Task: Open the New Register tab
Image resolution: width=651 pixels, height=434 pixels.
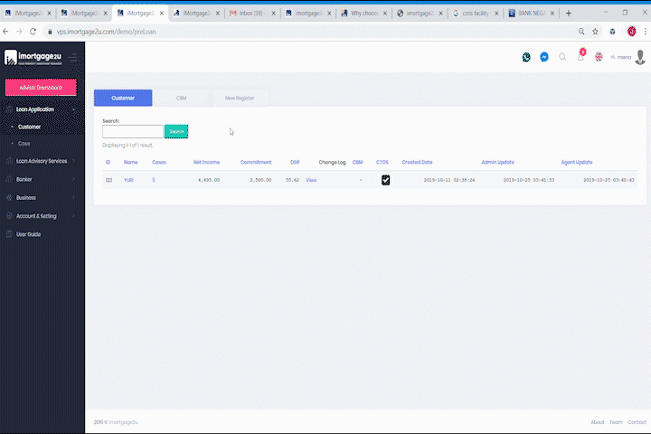Action: coord(239,98)
